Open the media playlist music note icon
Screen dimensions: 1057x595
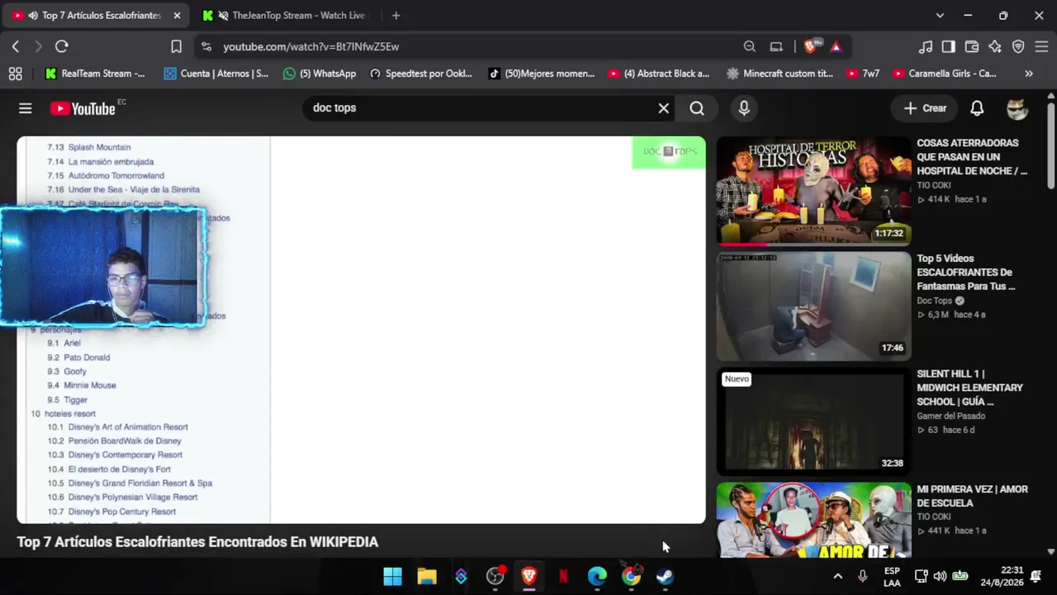[926, 46]
